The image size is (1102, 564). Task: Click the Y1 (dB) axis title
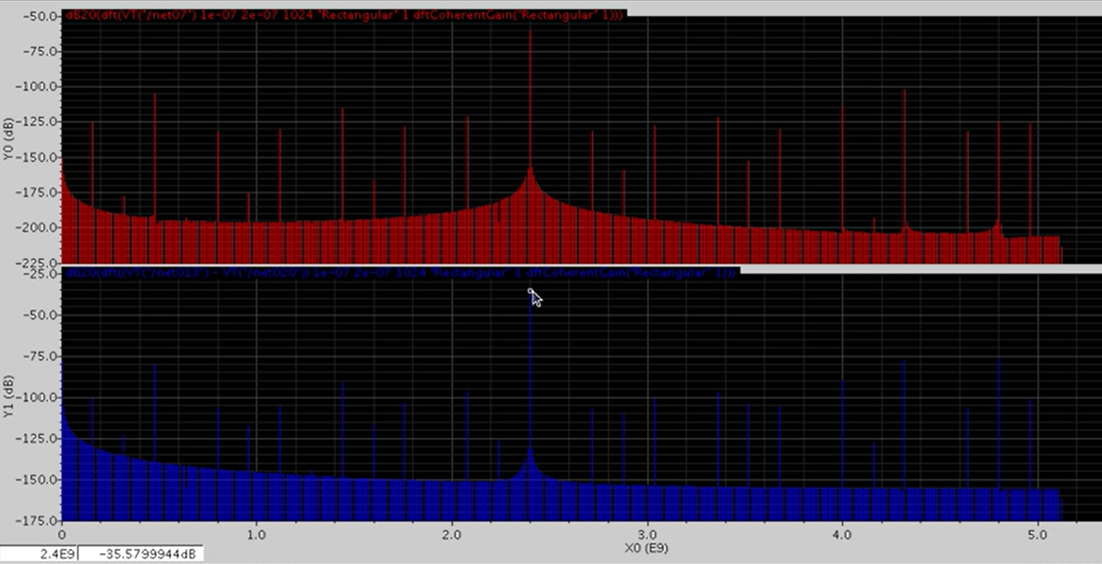[8, 396]
